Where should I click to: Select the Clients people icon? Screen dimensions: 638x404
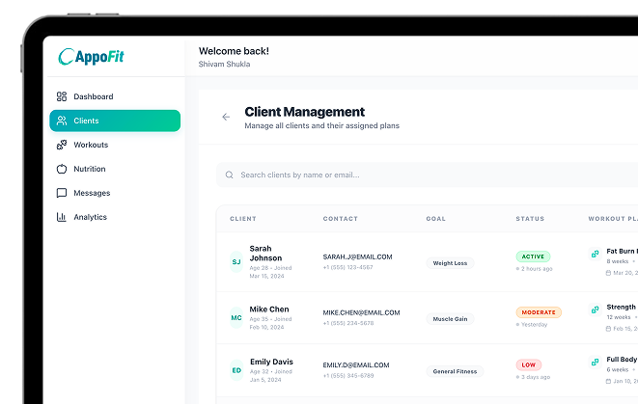pos(62,121)
